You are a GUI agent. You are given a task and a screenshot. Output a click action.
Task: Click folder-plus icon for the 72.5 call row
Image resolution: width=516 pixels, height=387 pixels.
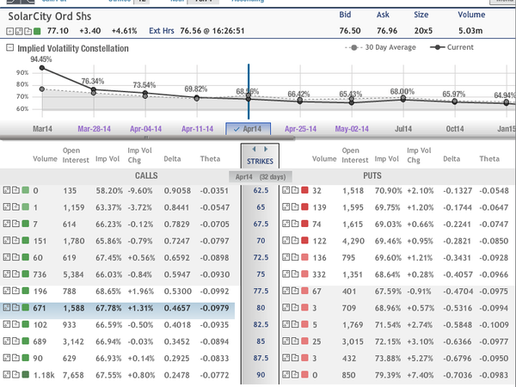[x=15, y=257]
